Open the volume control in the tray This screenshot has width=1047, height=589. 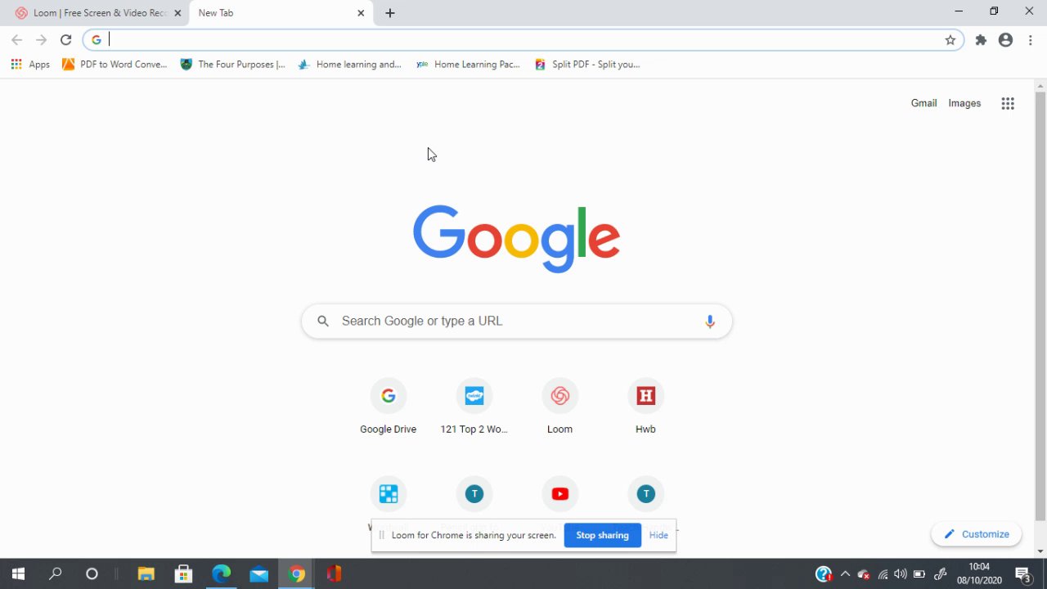coord(901,574)
